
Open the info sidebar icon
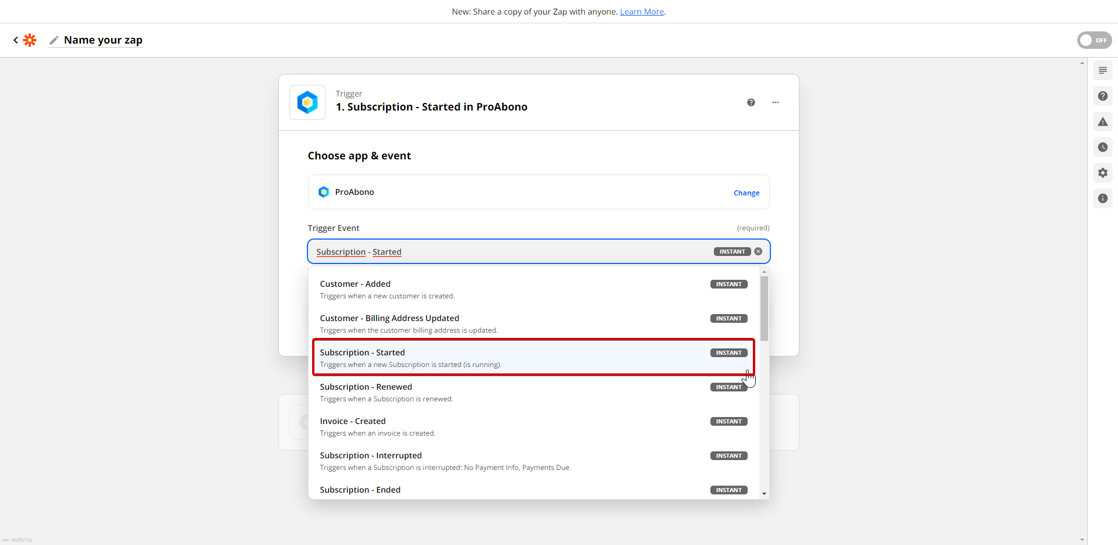1103,198
